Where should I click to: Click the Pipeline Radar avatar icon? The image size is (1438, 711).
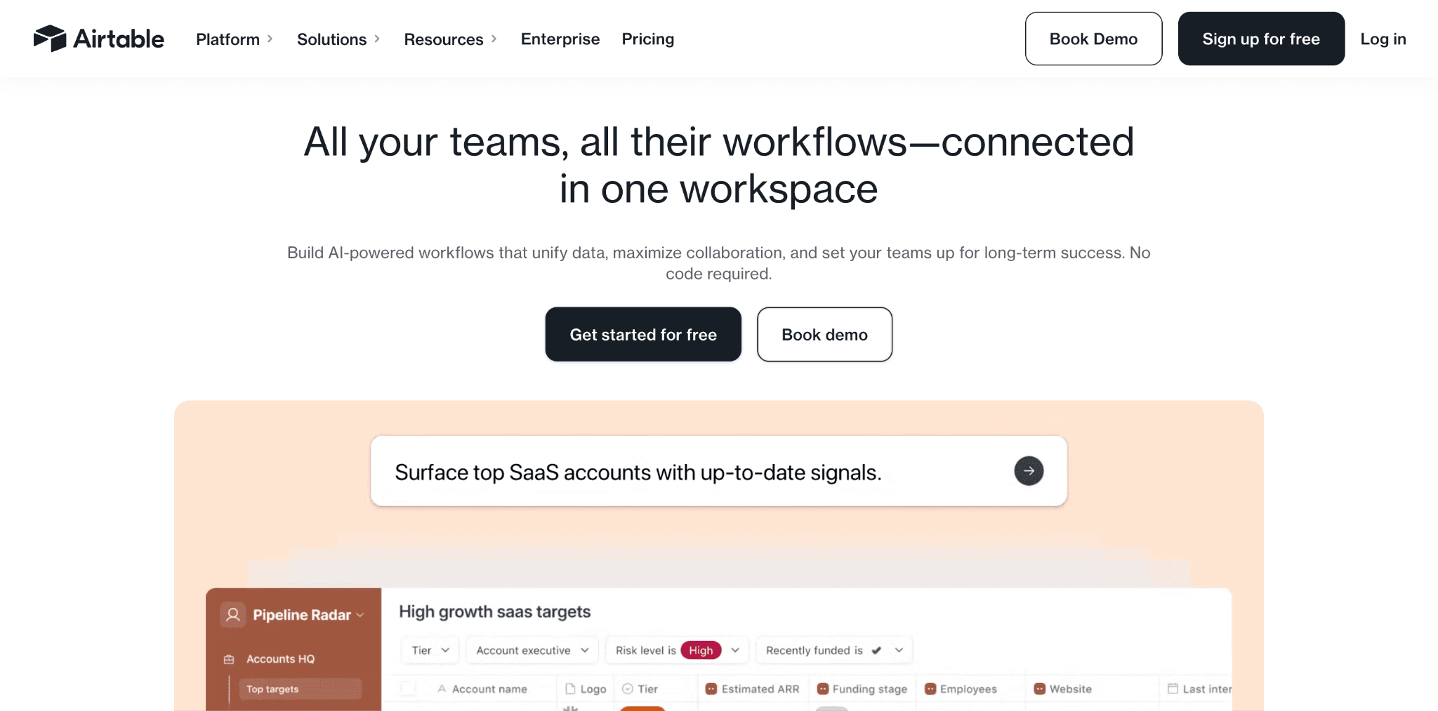(x=232, y=615)
